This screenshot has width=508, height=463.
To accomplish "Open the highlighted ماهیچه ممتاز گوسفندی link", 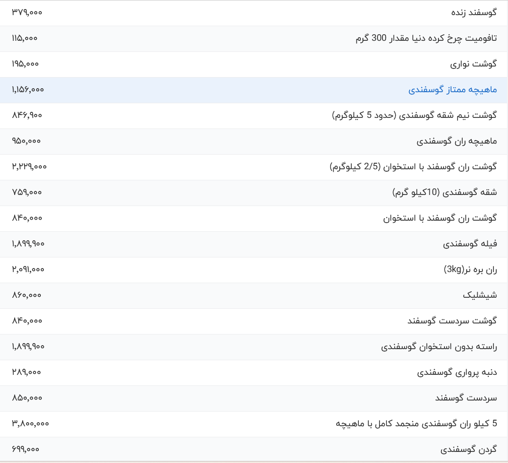I will click(452, 90).
